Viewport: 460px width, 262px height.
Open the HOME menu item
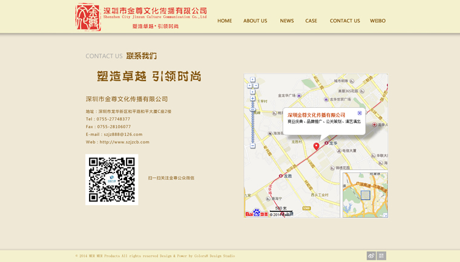click(x=225, y=21)
